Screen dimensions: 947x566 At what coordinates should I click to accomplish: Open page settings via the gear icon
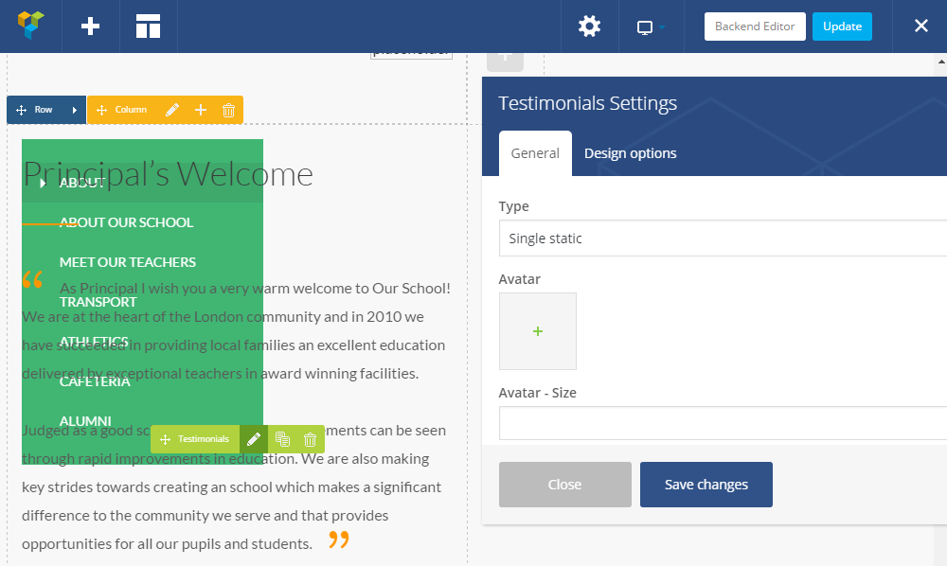tap(589, 26)
